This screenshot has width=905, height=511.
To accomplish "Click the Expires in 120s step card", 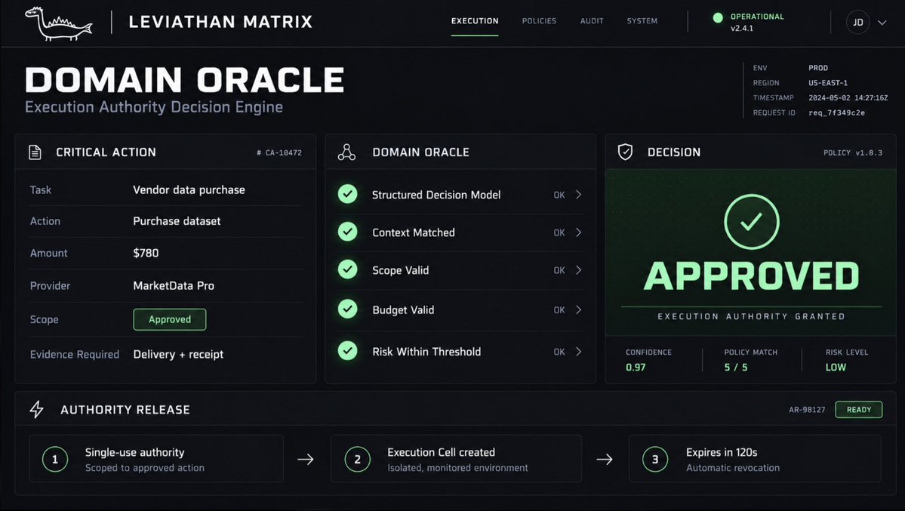I will 755,459.
